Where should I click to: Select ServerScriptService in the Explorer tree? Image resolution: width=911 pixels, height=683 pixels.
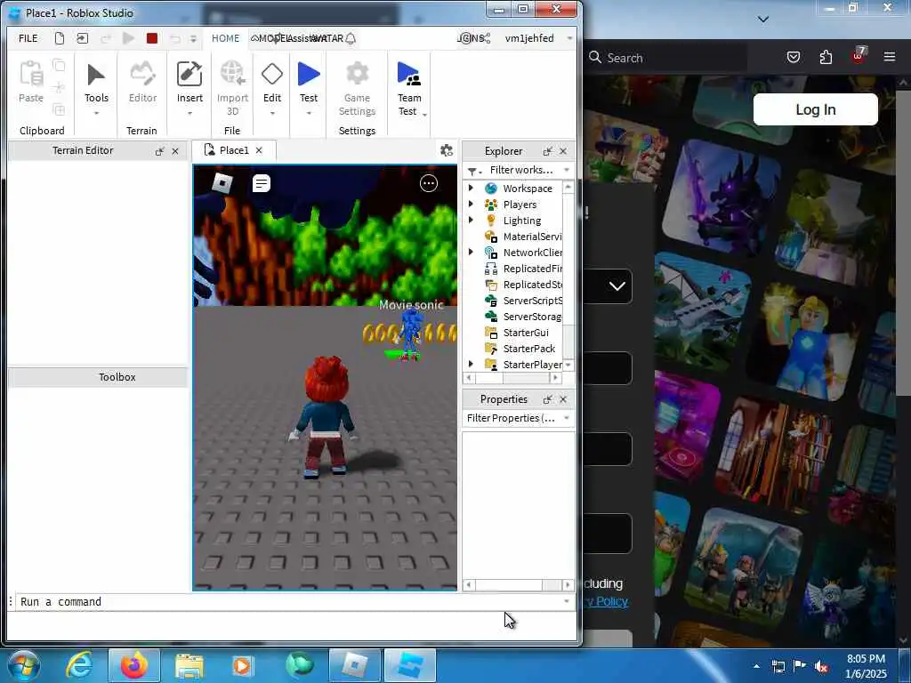523,301
